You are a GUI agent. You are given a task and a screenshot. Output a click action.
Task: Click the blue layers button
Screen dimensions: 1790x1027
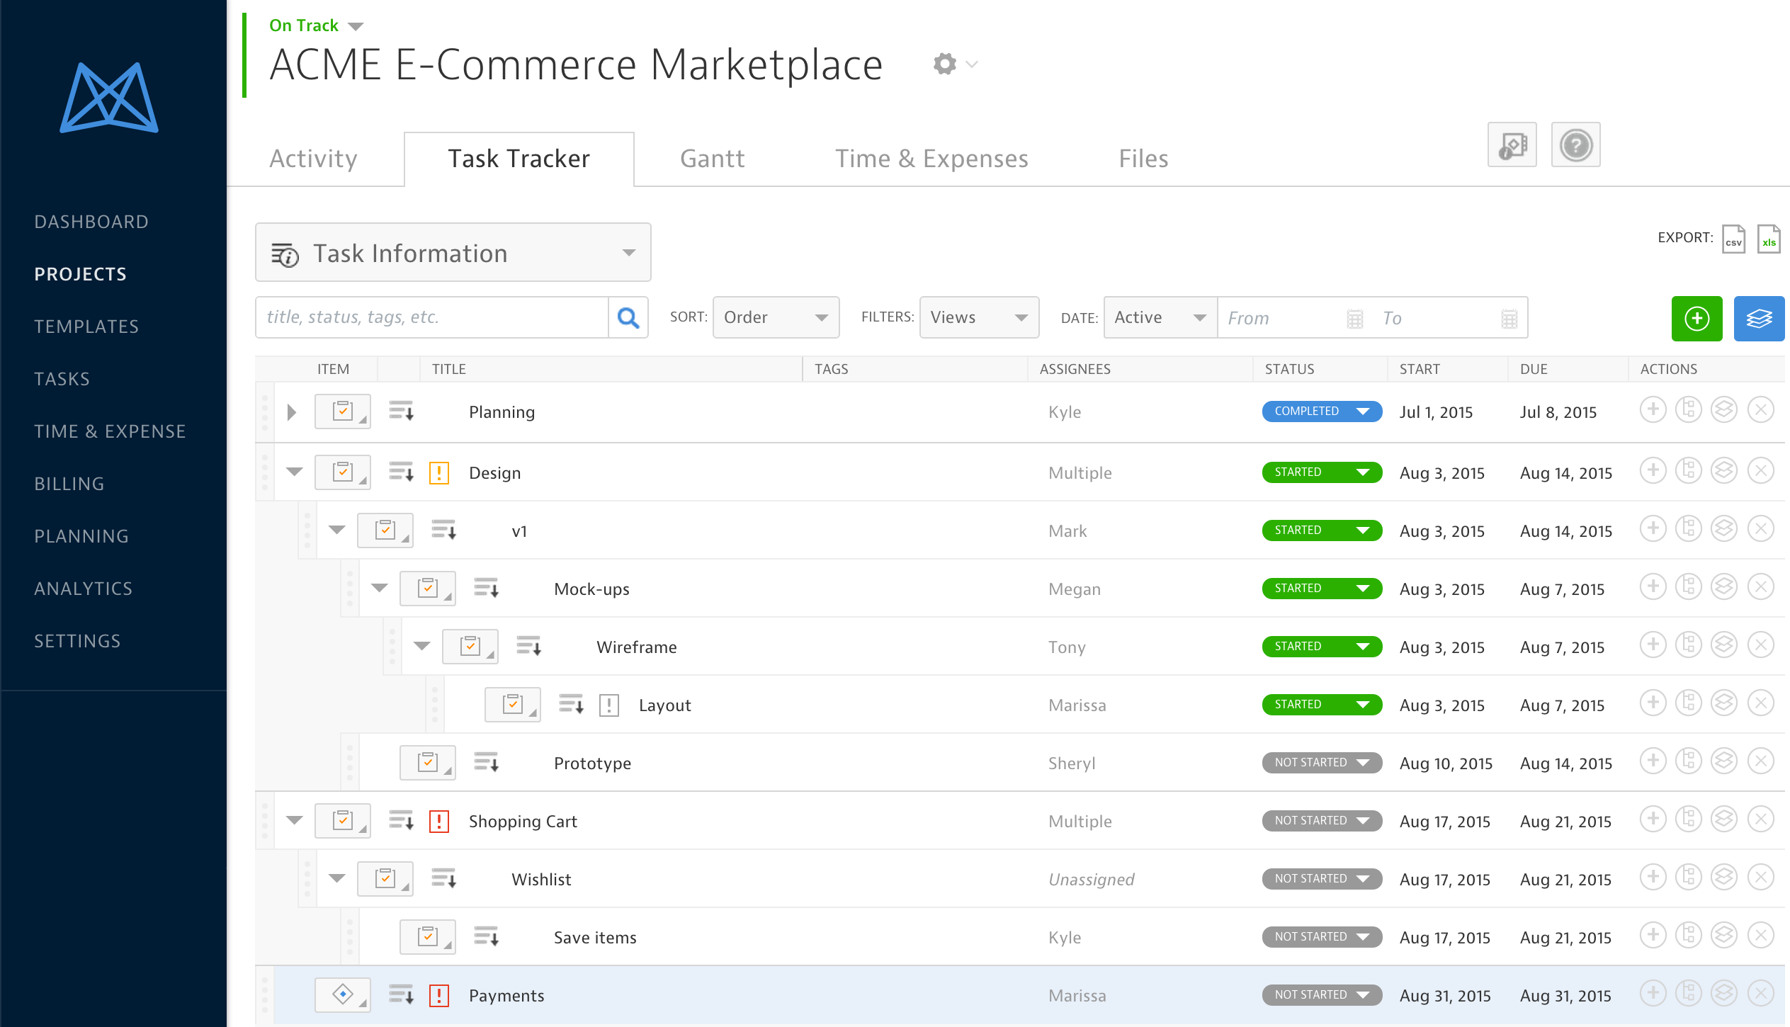tap(1759, 318)
